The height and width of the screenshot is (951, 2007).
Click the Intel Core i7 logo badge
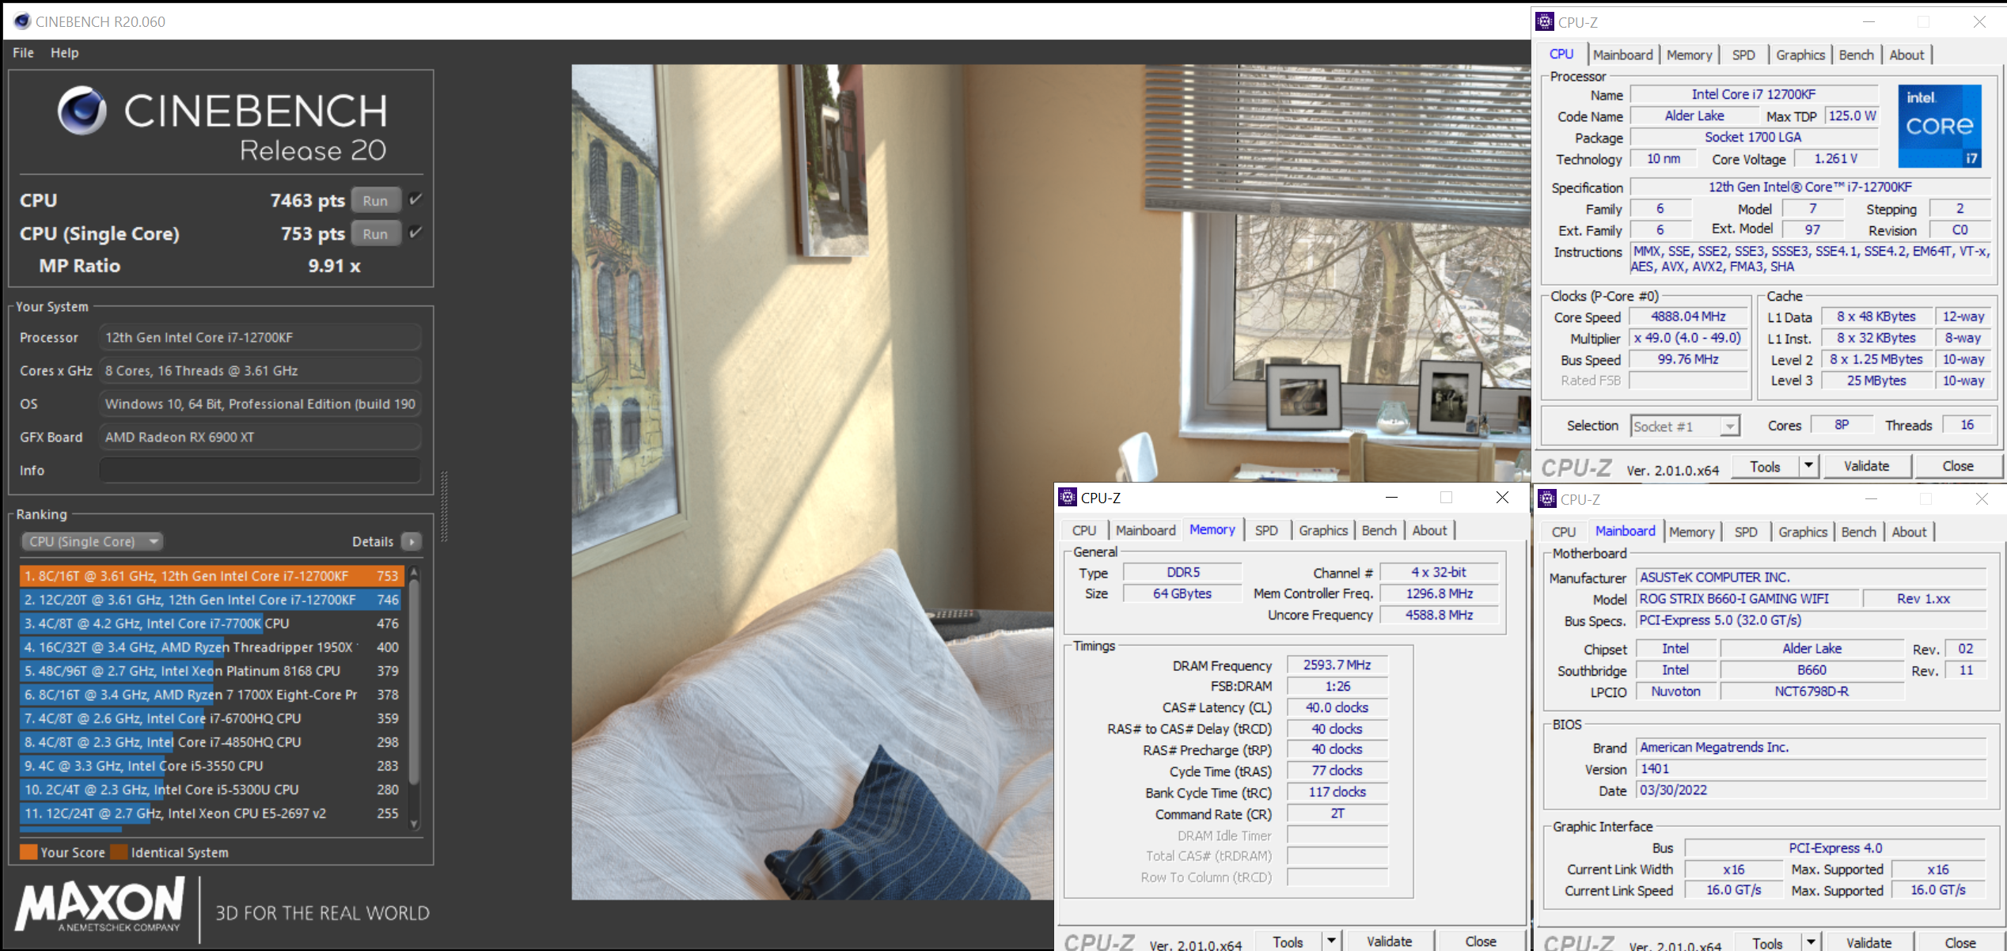[x=1940, y=126]
